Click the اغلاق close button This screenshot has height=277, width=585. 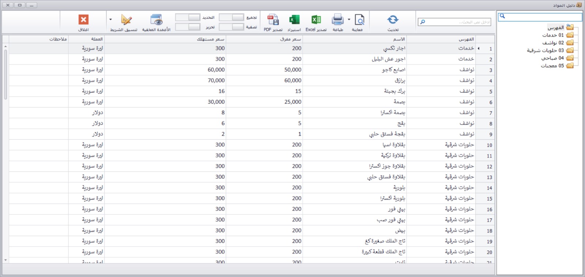pos(83,22)
